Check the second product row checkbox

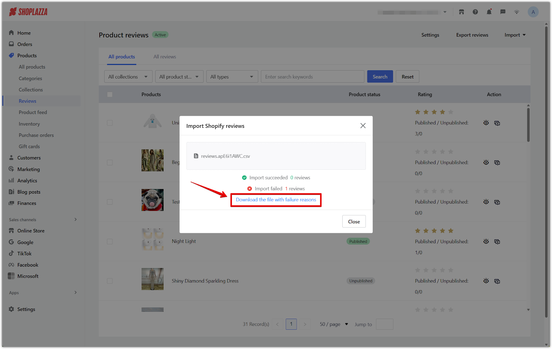tap(110, 163)
